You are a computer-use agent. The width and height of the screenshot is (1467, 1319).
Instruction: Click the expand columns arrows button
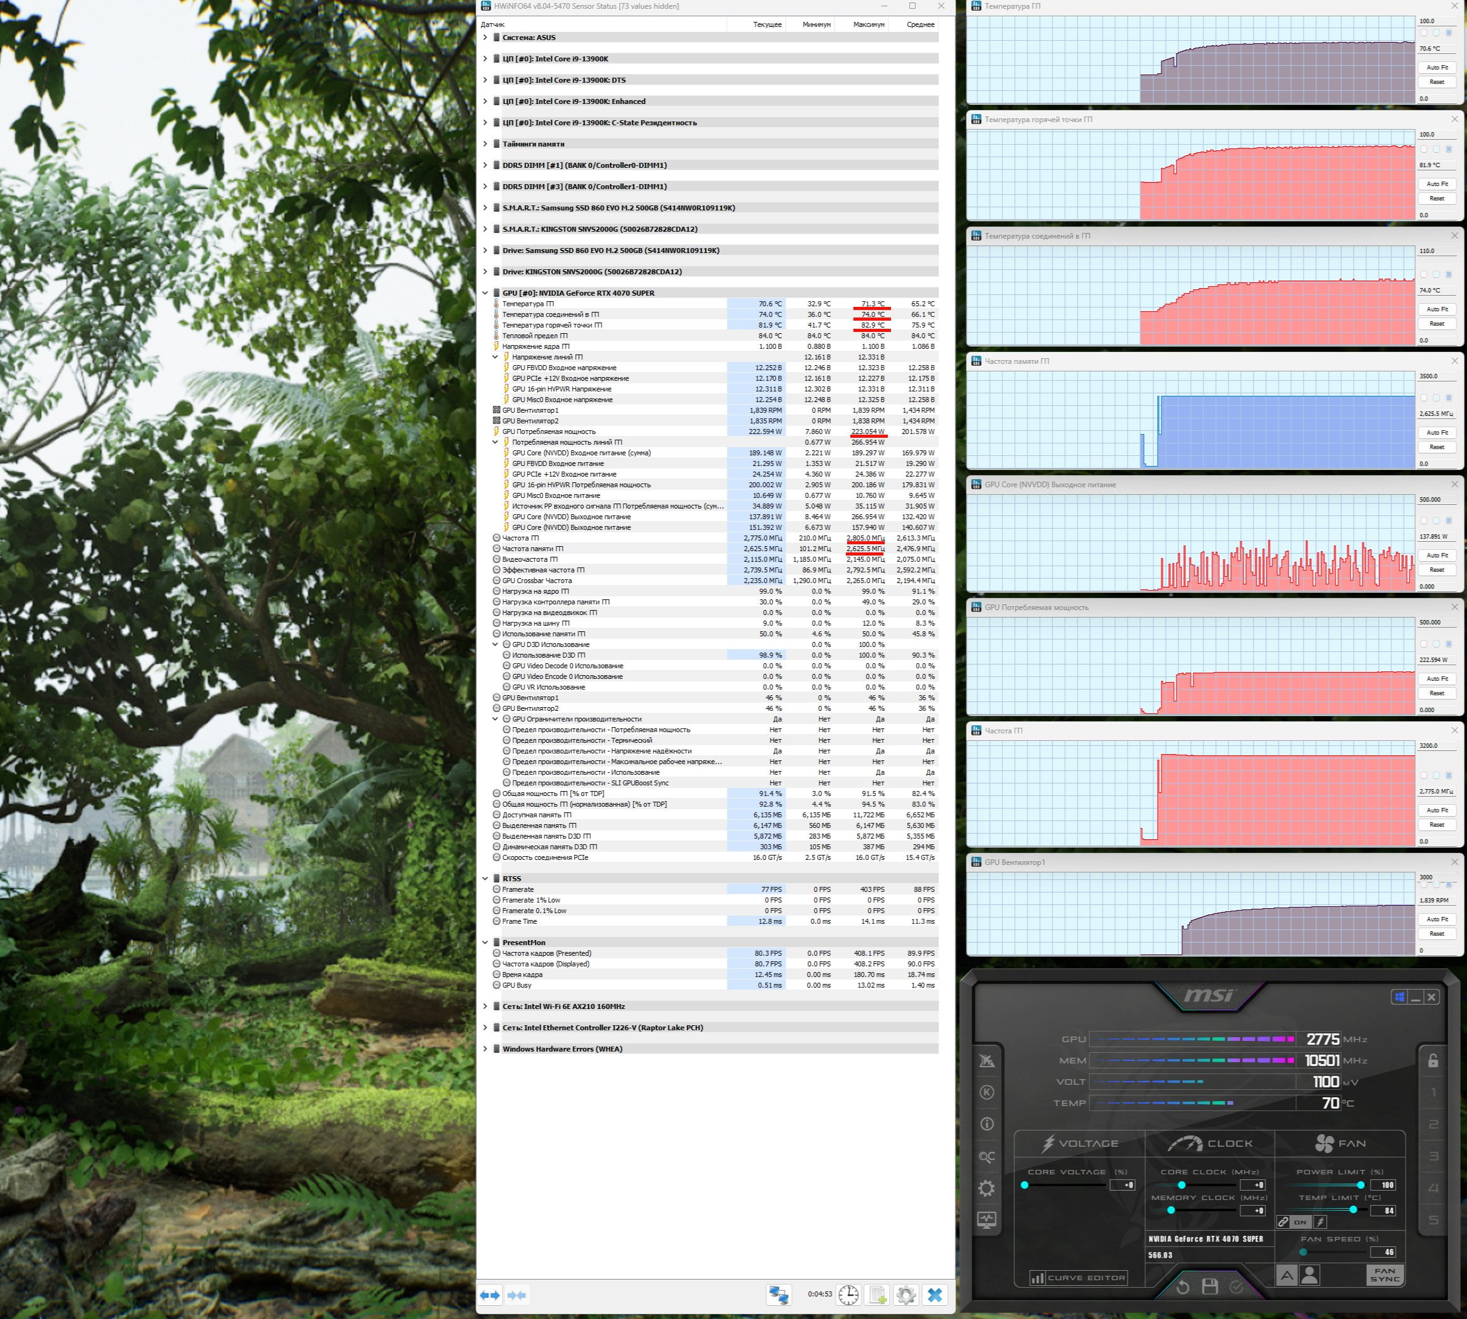click(490, 1295)
